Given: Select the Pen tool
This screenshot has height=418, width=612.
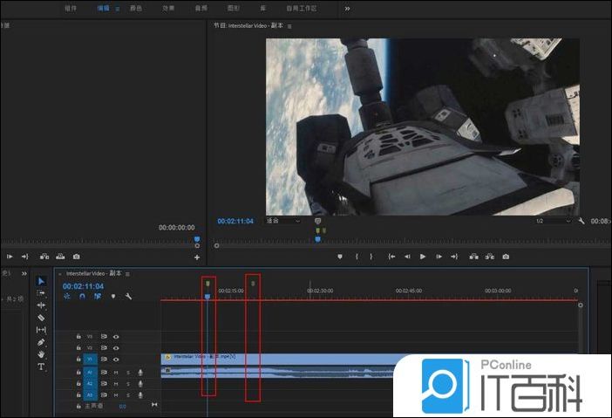Looking at the screenshot, I should pos(41,343).
